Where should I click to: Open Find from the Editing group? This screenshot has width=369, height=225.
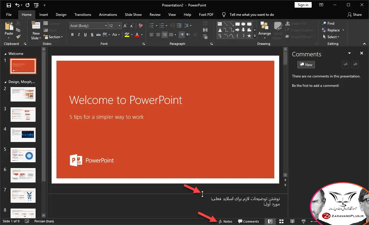328,23
